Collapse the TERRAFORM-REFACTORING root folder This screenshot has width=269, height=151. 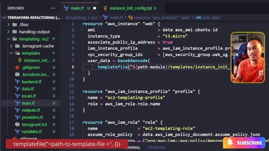4,18
